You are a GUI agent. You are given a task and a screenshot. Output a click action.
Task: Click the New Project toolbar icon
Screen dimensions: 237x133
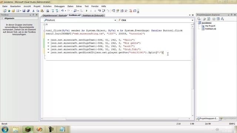(5, 11)
